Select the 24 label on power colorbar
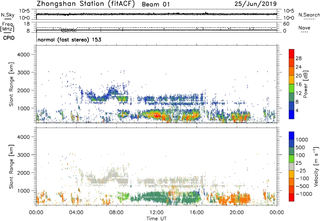This screenshot has height=221, width=320. point(298,67)
